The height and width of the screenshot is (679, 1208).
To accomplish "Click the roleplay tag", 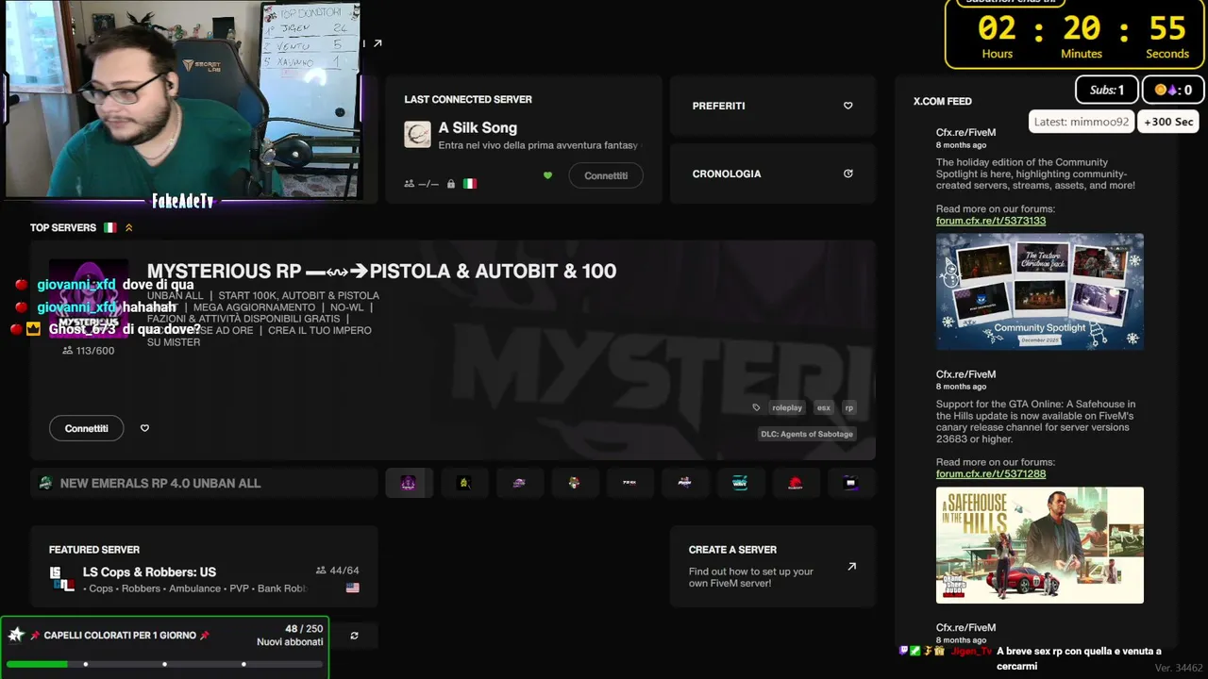I will pos(787,407).
